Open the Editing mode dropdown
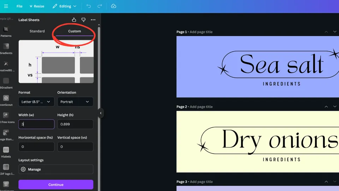This screenshot has height=191, width=339. click(64, 6)
